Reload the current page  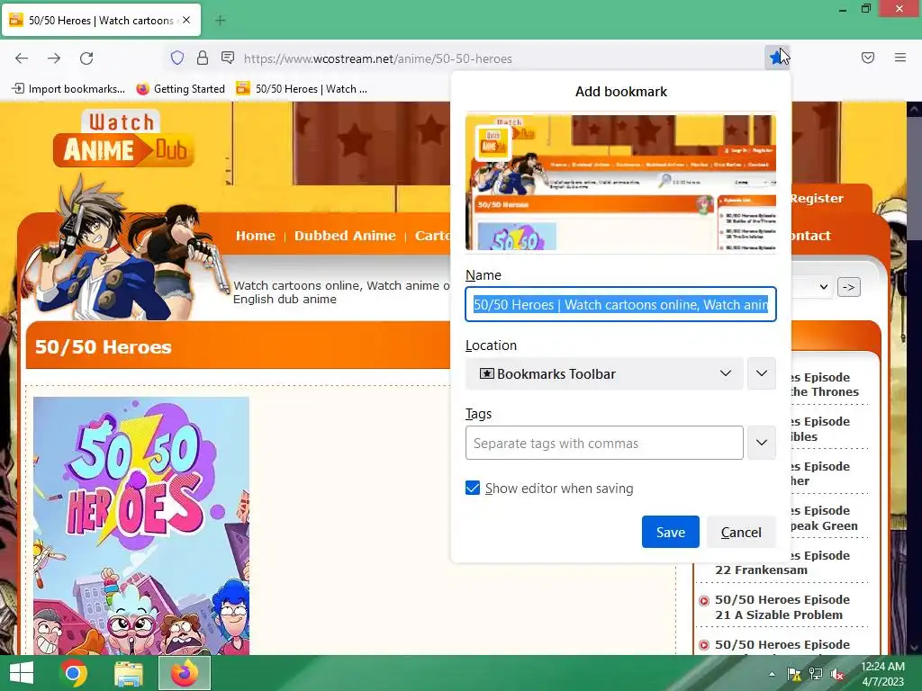tap(86, 58)
